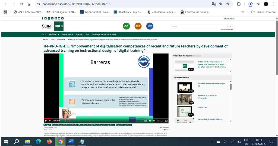
Task: Mute the video player volume
Action: point(50,121)
